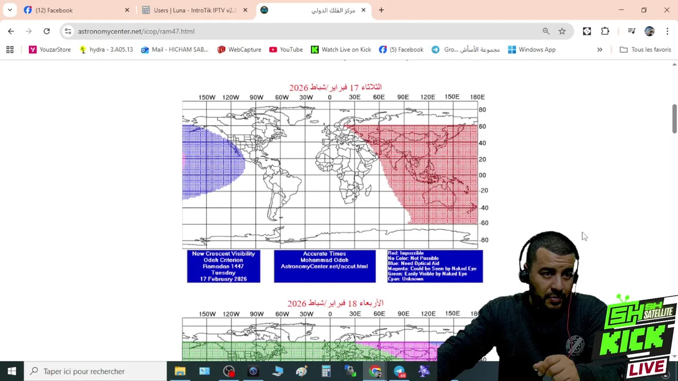Open YouTube bookmark

[x=286, y=50]
